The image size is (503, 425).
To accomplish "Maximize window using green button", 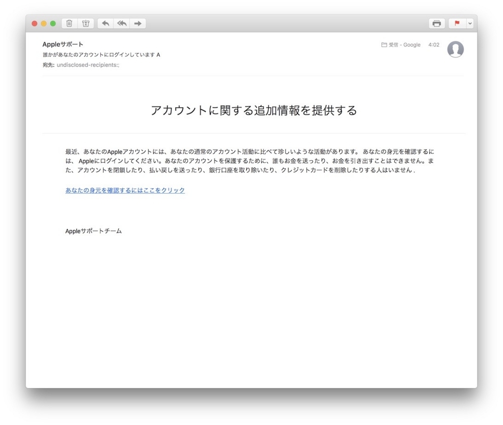I will click(x=53, y=24).
